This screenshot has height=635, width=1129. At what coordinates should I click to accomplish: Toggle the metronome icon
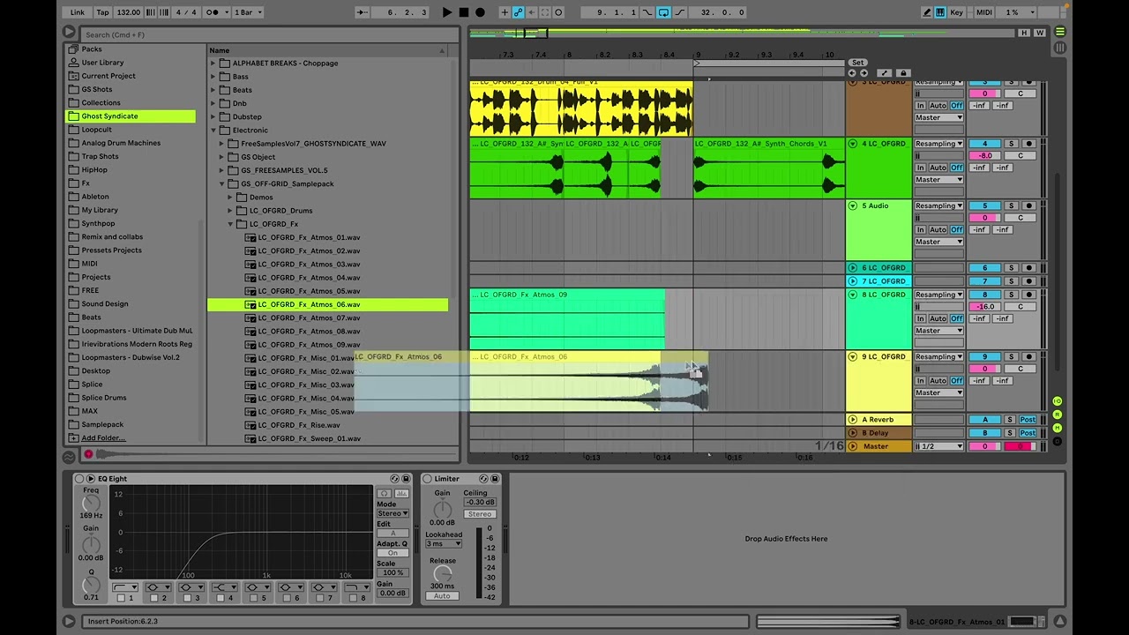point(214,12)
